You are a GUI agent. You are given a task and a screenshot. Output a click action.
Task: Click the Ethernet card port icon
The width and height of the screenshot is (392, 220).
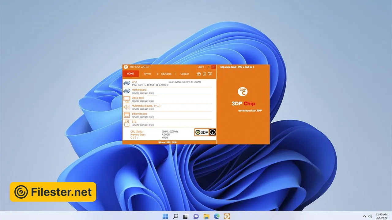click(126, 115)
